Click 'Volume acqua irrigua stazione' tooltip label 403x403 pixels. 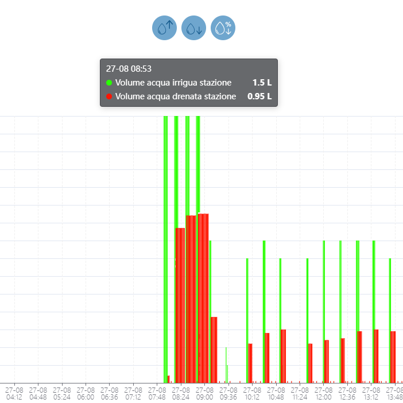173,83
